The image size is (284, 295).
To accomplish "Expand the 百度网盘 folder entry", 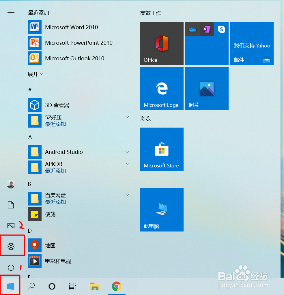I will pyautogui.click(x=127, y=195).
